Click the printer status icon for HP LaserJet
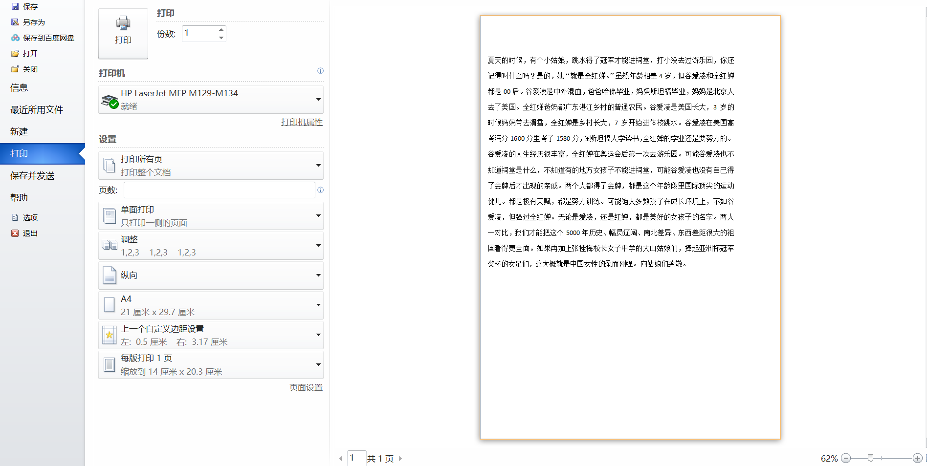Image resolution: width=927 pixels, height=466 pixels. point(110,101)
